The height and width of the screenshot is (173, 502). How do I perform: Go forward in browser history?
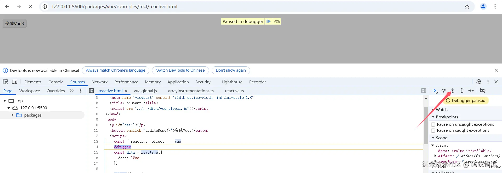point(19,7)
